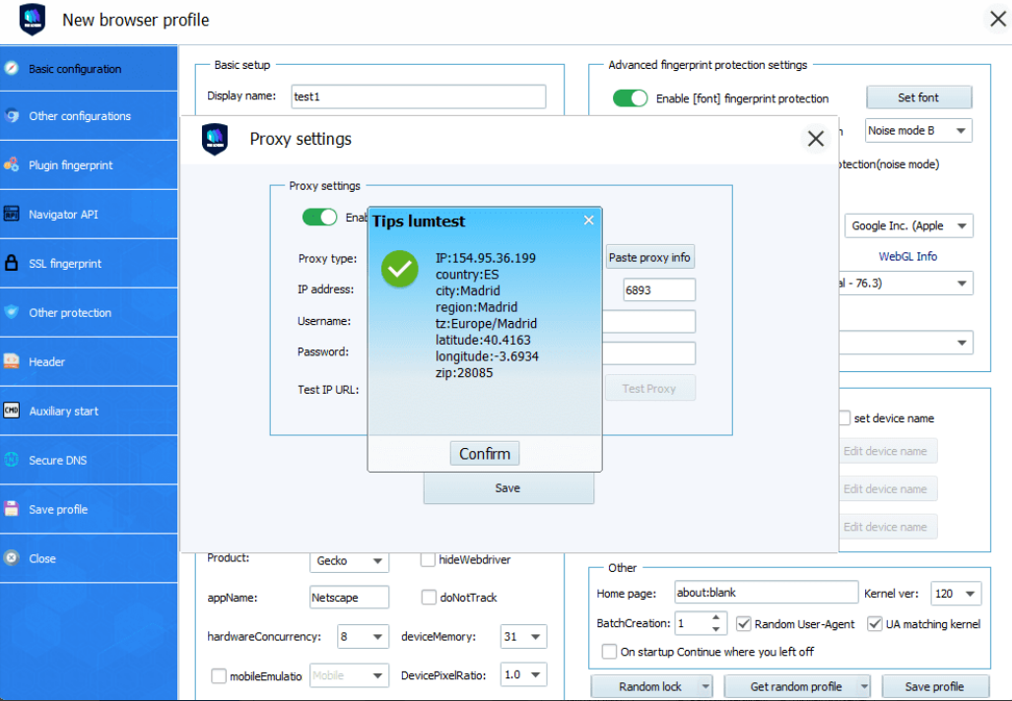Click the SSL fingerprint padlock icon
The width and height of the screenshot is (1012, 701).
[12, 263]
